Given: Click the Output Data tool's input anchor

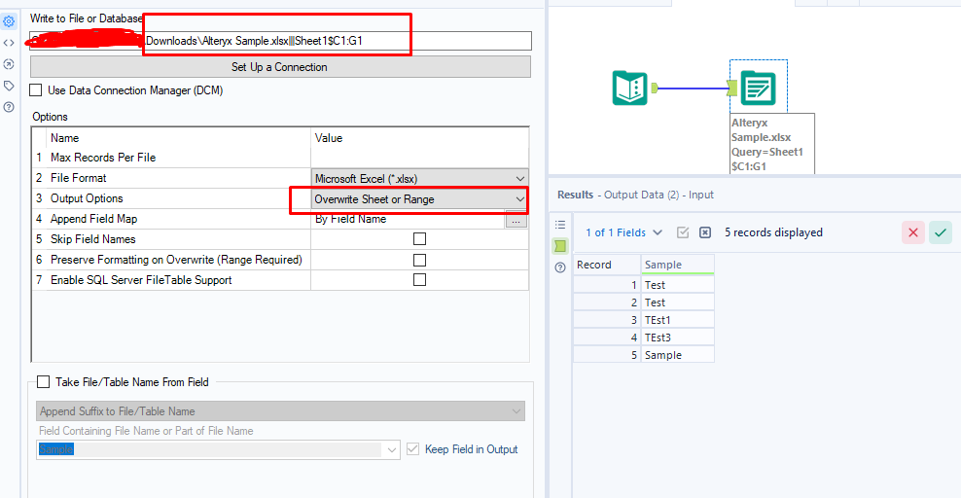Looking at the screenshot, I should 732,89.
